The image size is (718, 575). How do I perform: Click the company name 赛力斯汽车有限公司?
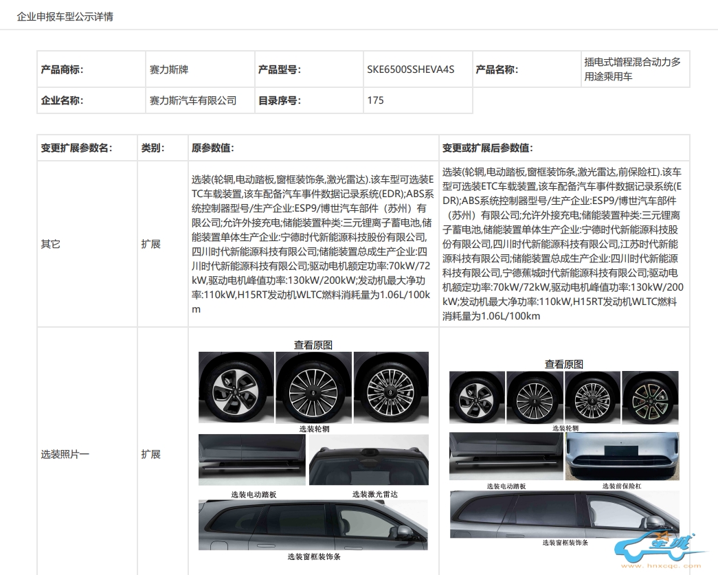click(193, 100)
